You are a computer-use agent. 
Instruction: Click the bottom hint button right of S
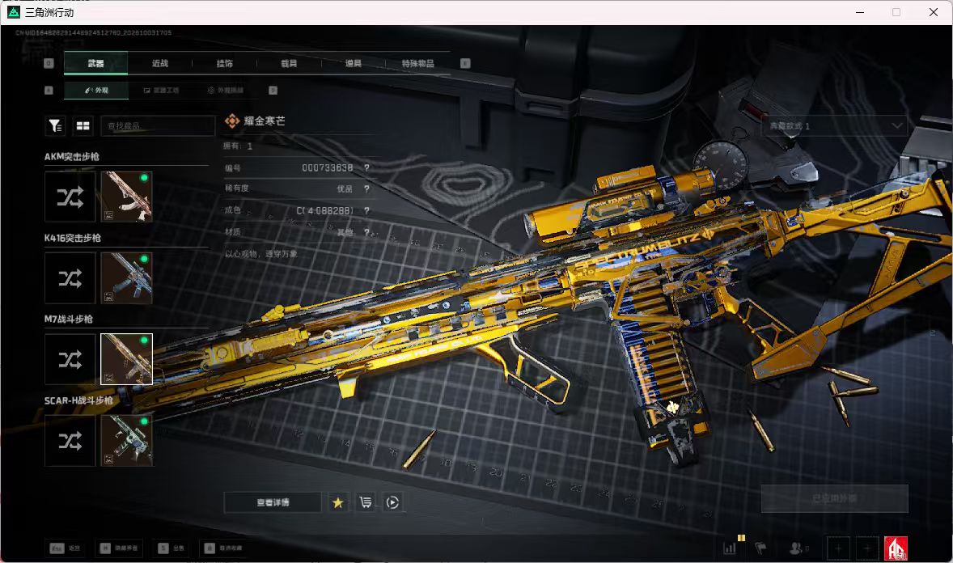[223, 548]
